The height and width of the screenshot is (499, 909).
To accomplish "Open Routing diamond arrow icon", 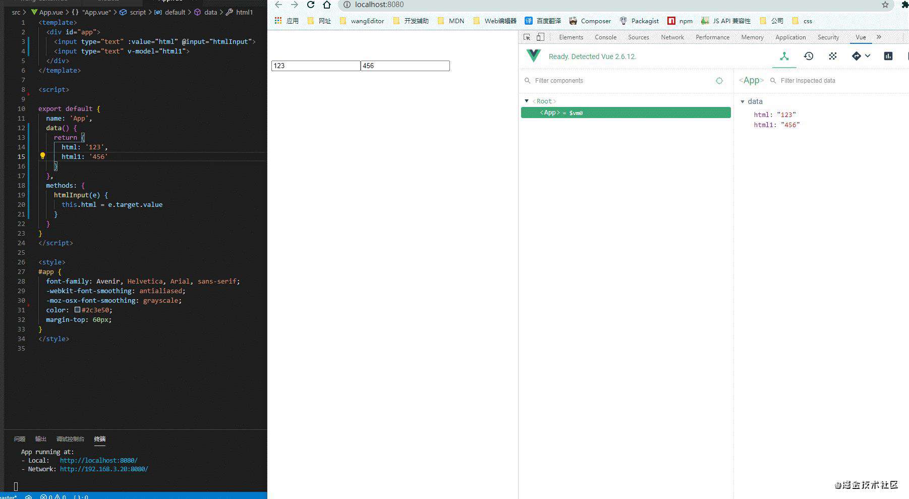I will click(857, 56).
